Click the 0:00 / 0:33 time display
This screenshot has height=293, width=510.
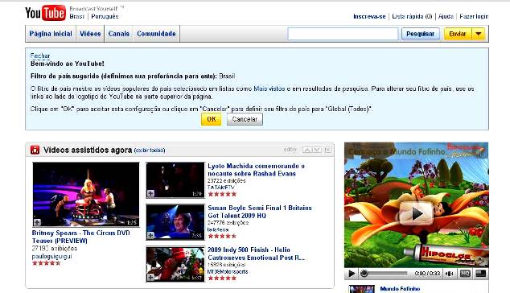coord(427,274)
